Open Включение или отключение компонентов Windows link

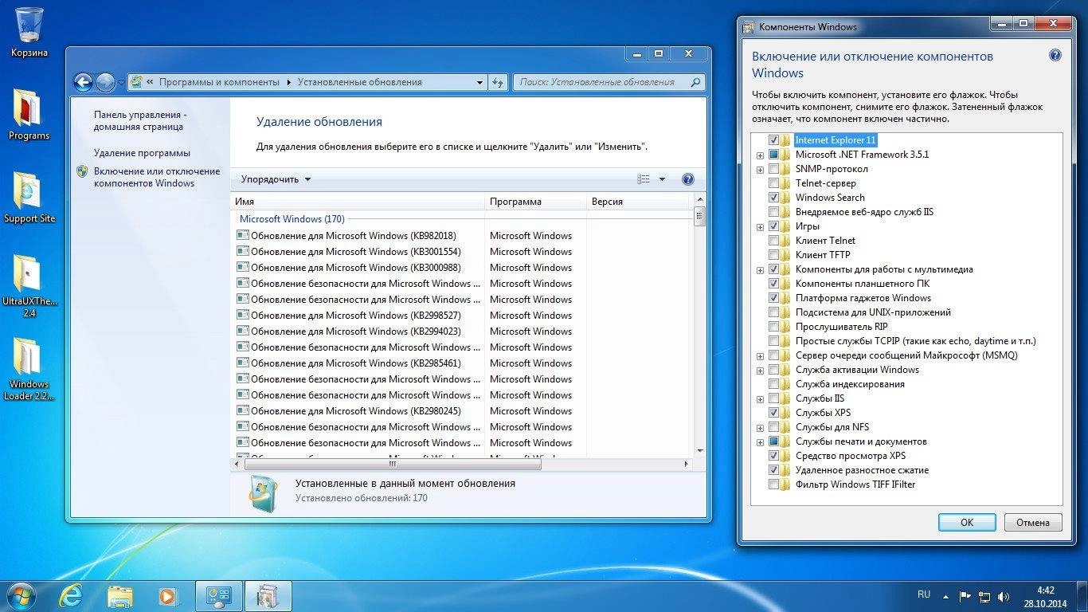click(x=156, y=177)
